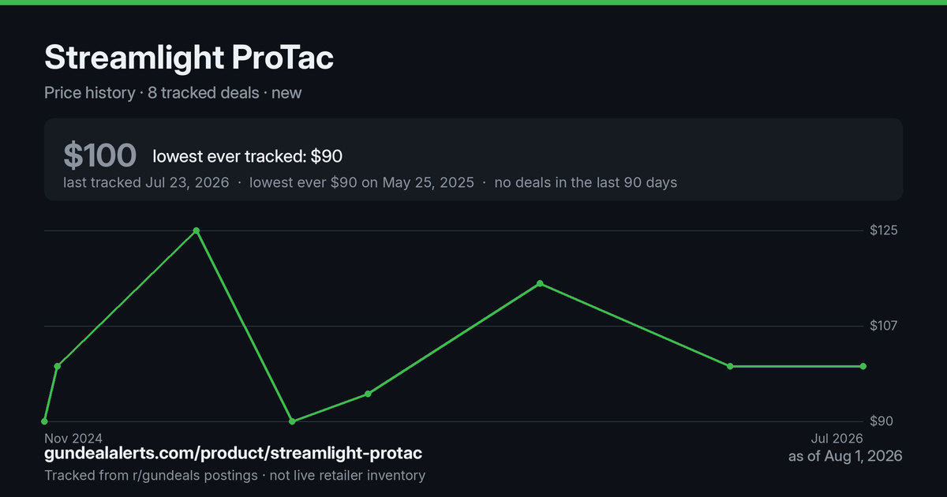Click 'no deals in the last 90 days' note
This screenshot has width=947, height=497.
[586, 182]
